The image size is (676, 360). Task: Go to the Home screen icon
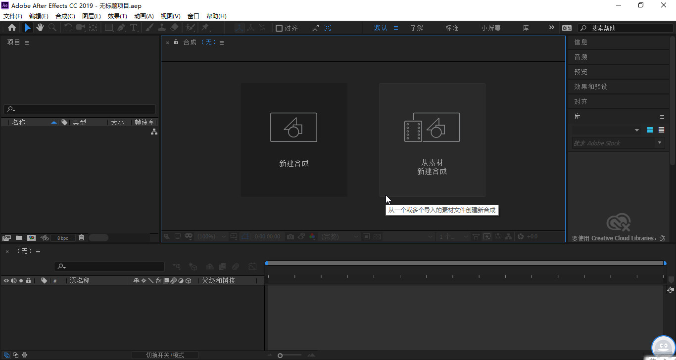click(x=12, y=28)
